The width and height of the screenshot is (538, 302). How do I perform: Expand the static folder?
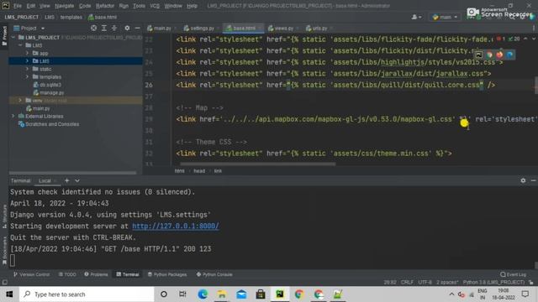(x=27, y=69)
